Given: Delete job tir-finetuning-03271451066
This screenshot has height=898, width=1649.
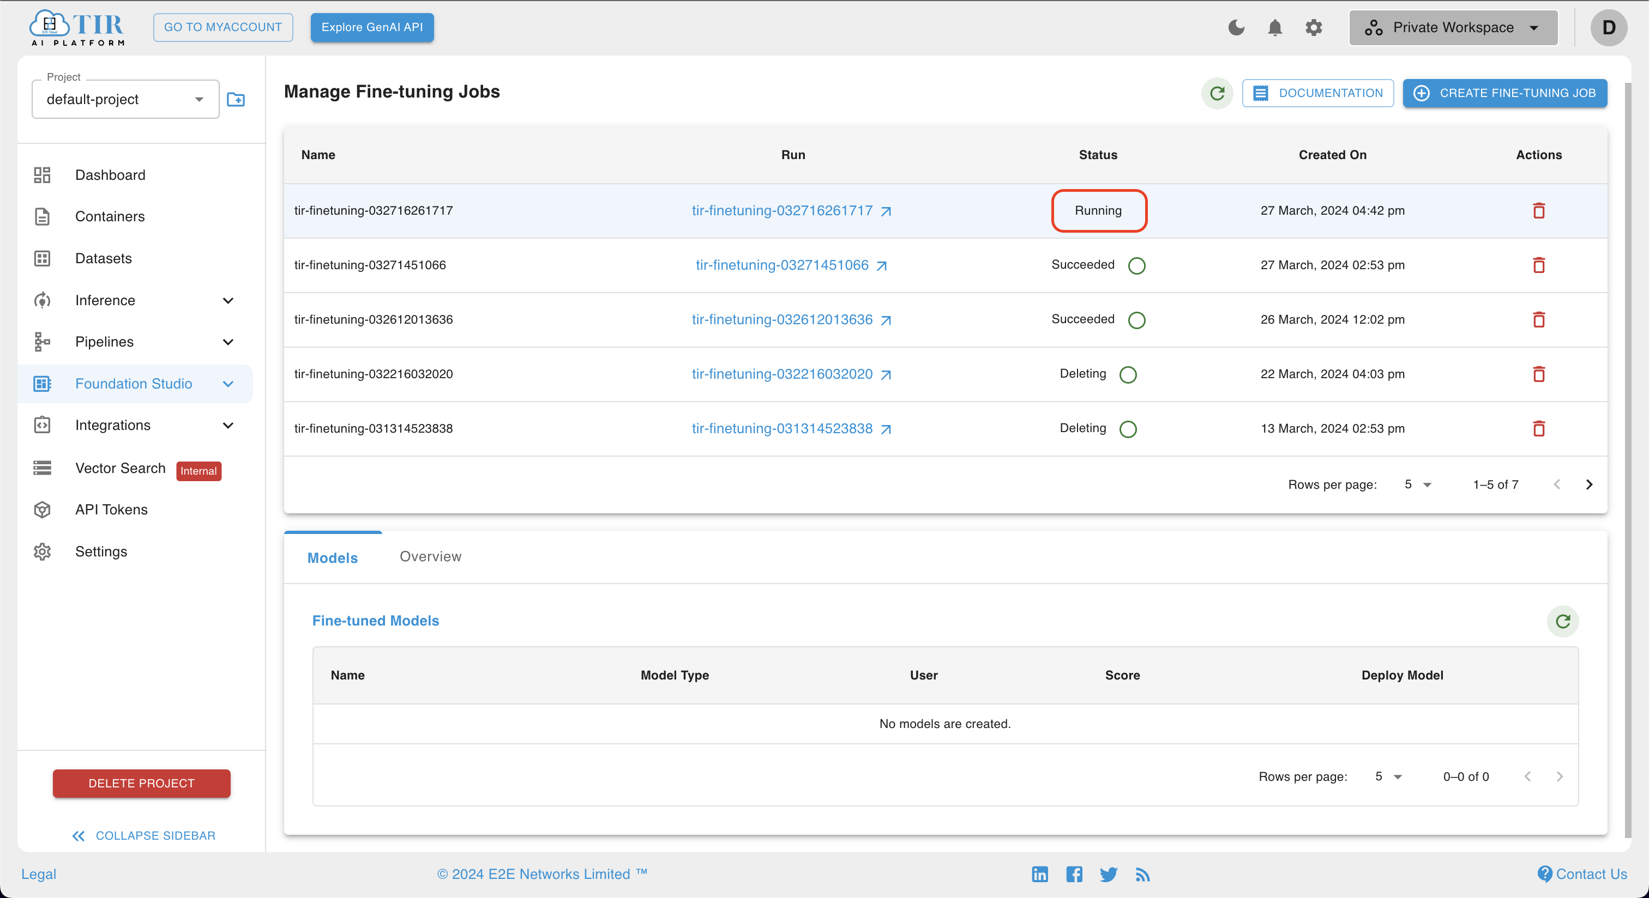Looking at the screenshot, I should [1538, 265].
